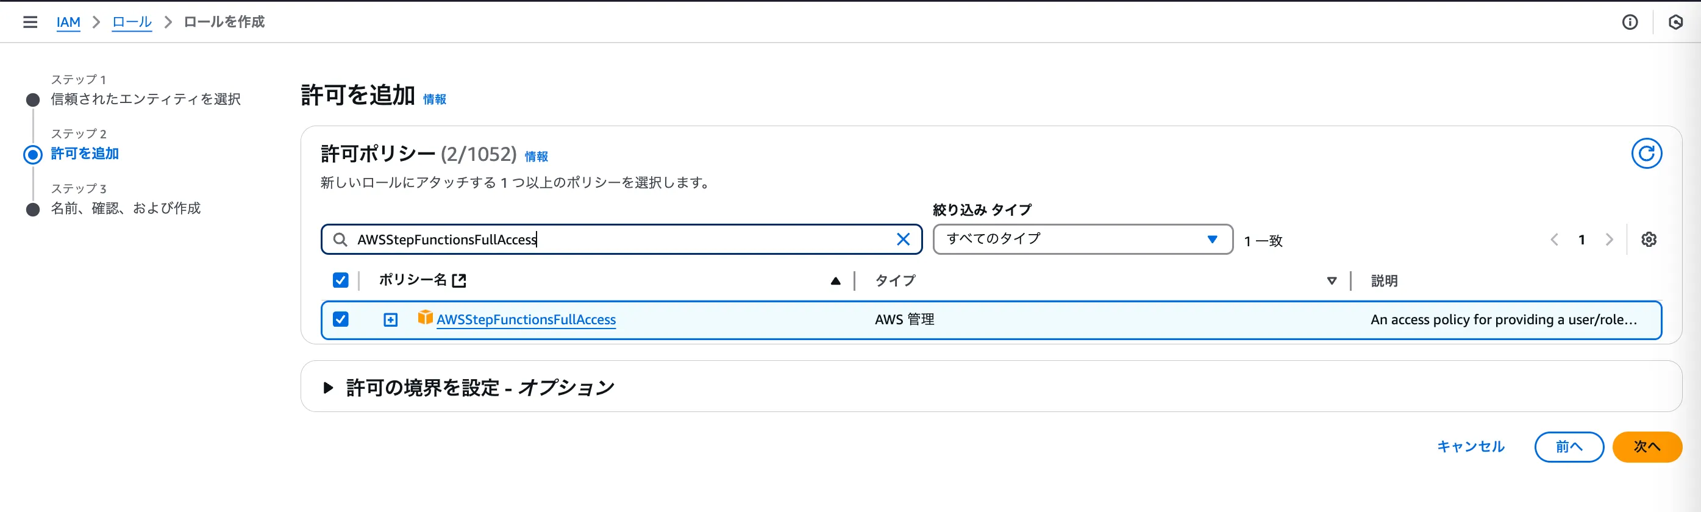The height and width of the screenshot is (512, 1701).
Task: Uncheck the AWSStepFunctionsFullAccess row checkbox
Action: click(x=341, y=319)
